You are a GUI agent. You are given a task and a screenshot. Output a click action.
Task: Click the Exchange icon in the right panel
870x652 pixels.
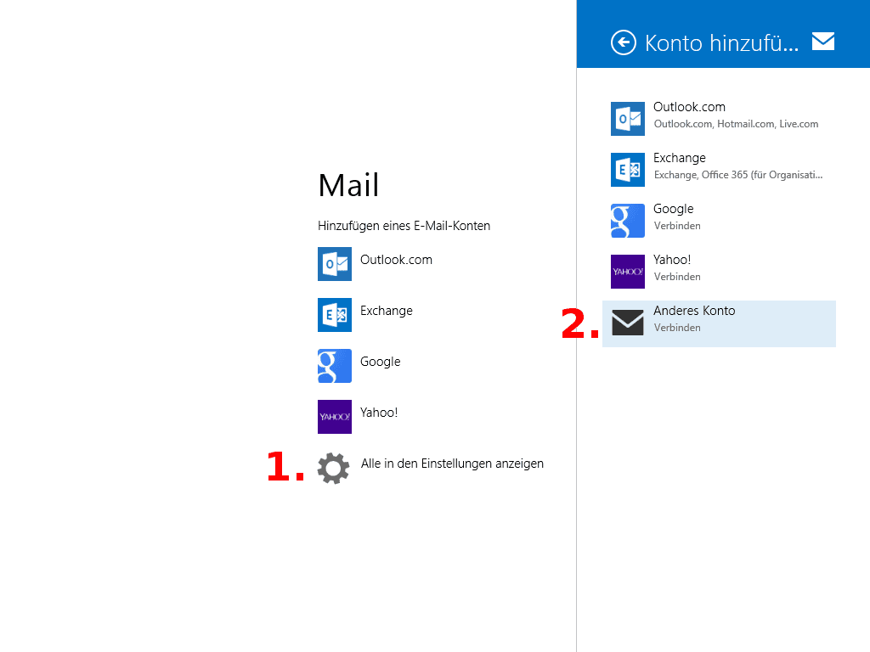[628, 170]
